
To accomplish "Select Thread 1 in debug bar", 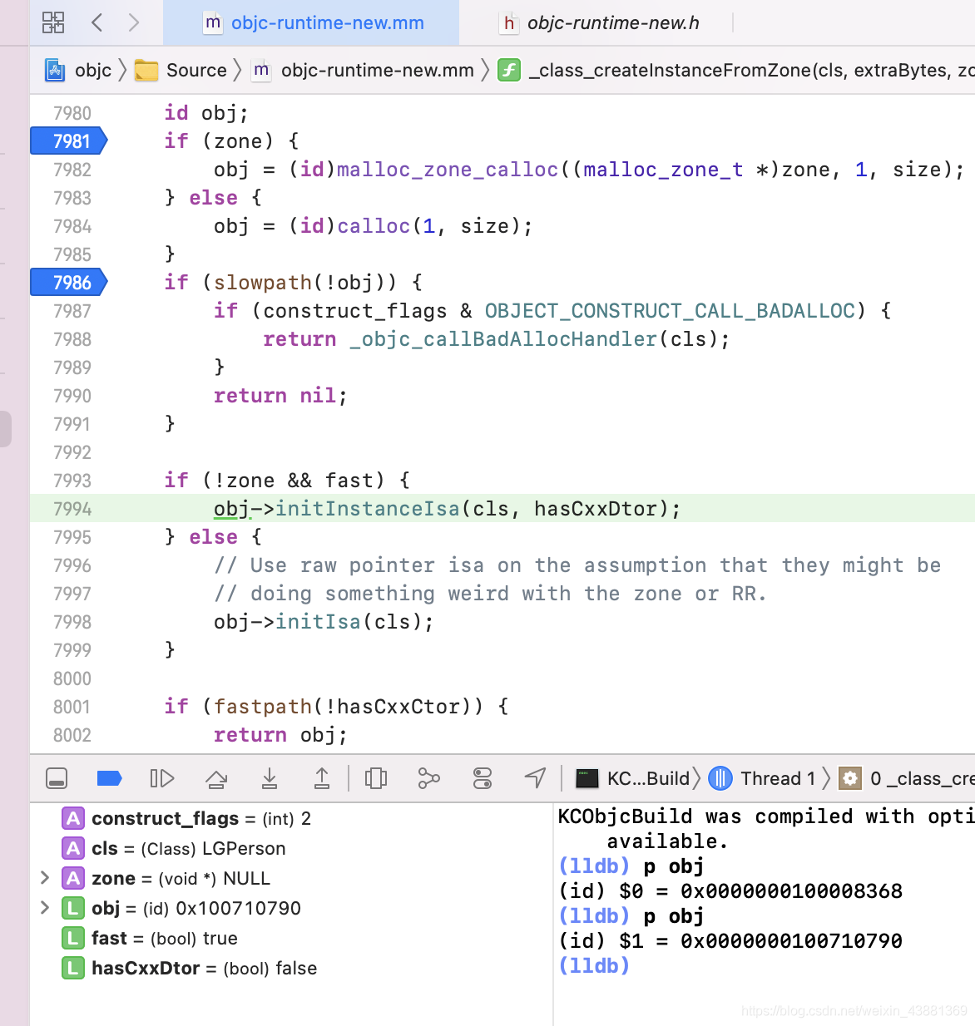I will [762, 778].
